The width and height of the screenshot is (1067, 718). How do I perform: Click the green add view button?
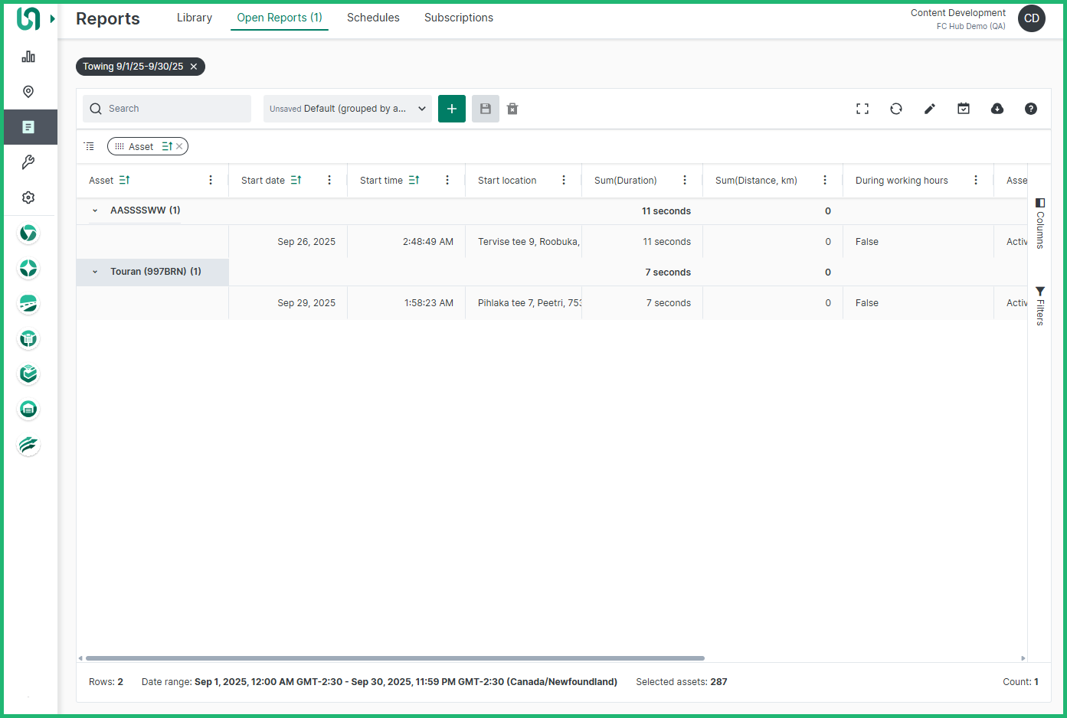452,109
